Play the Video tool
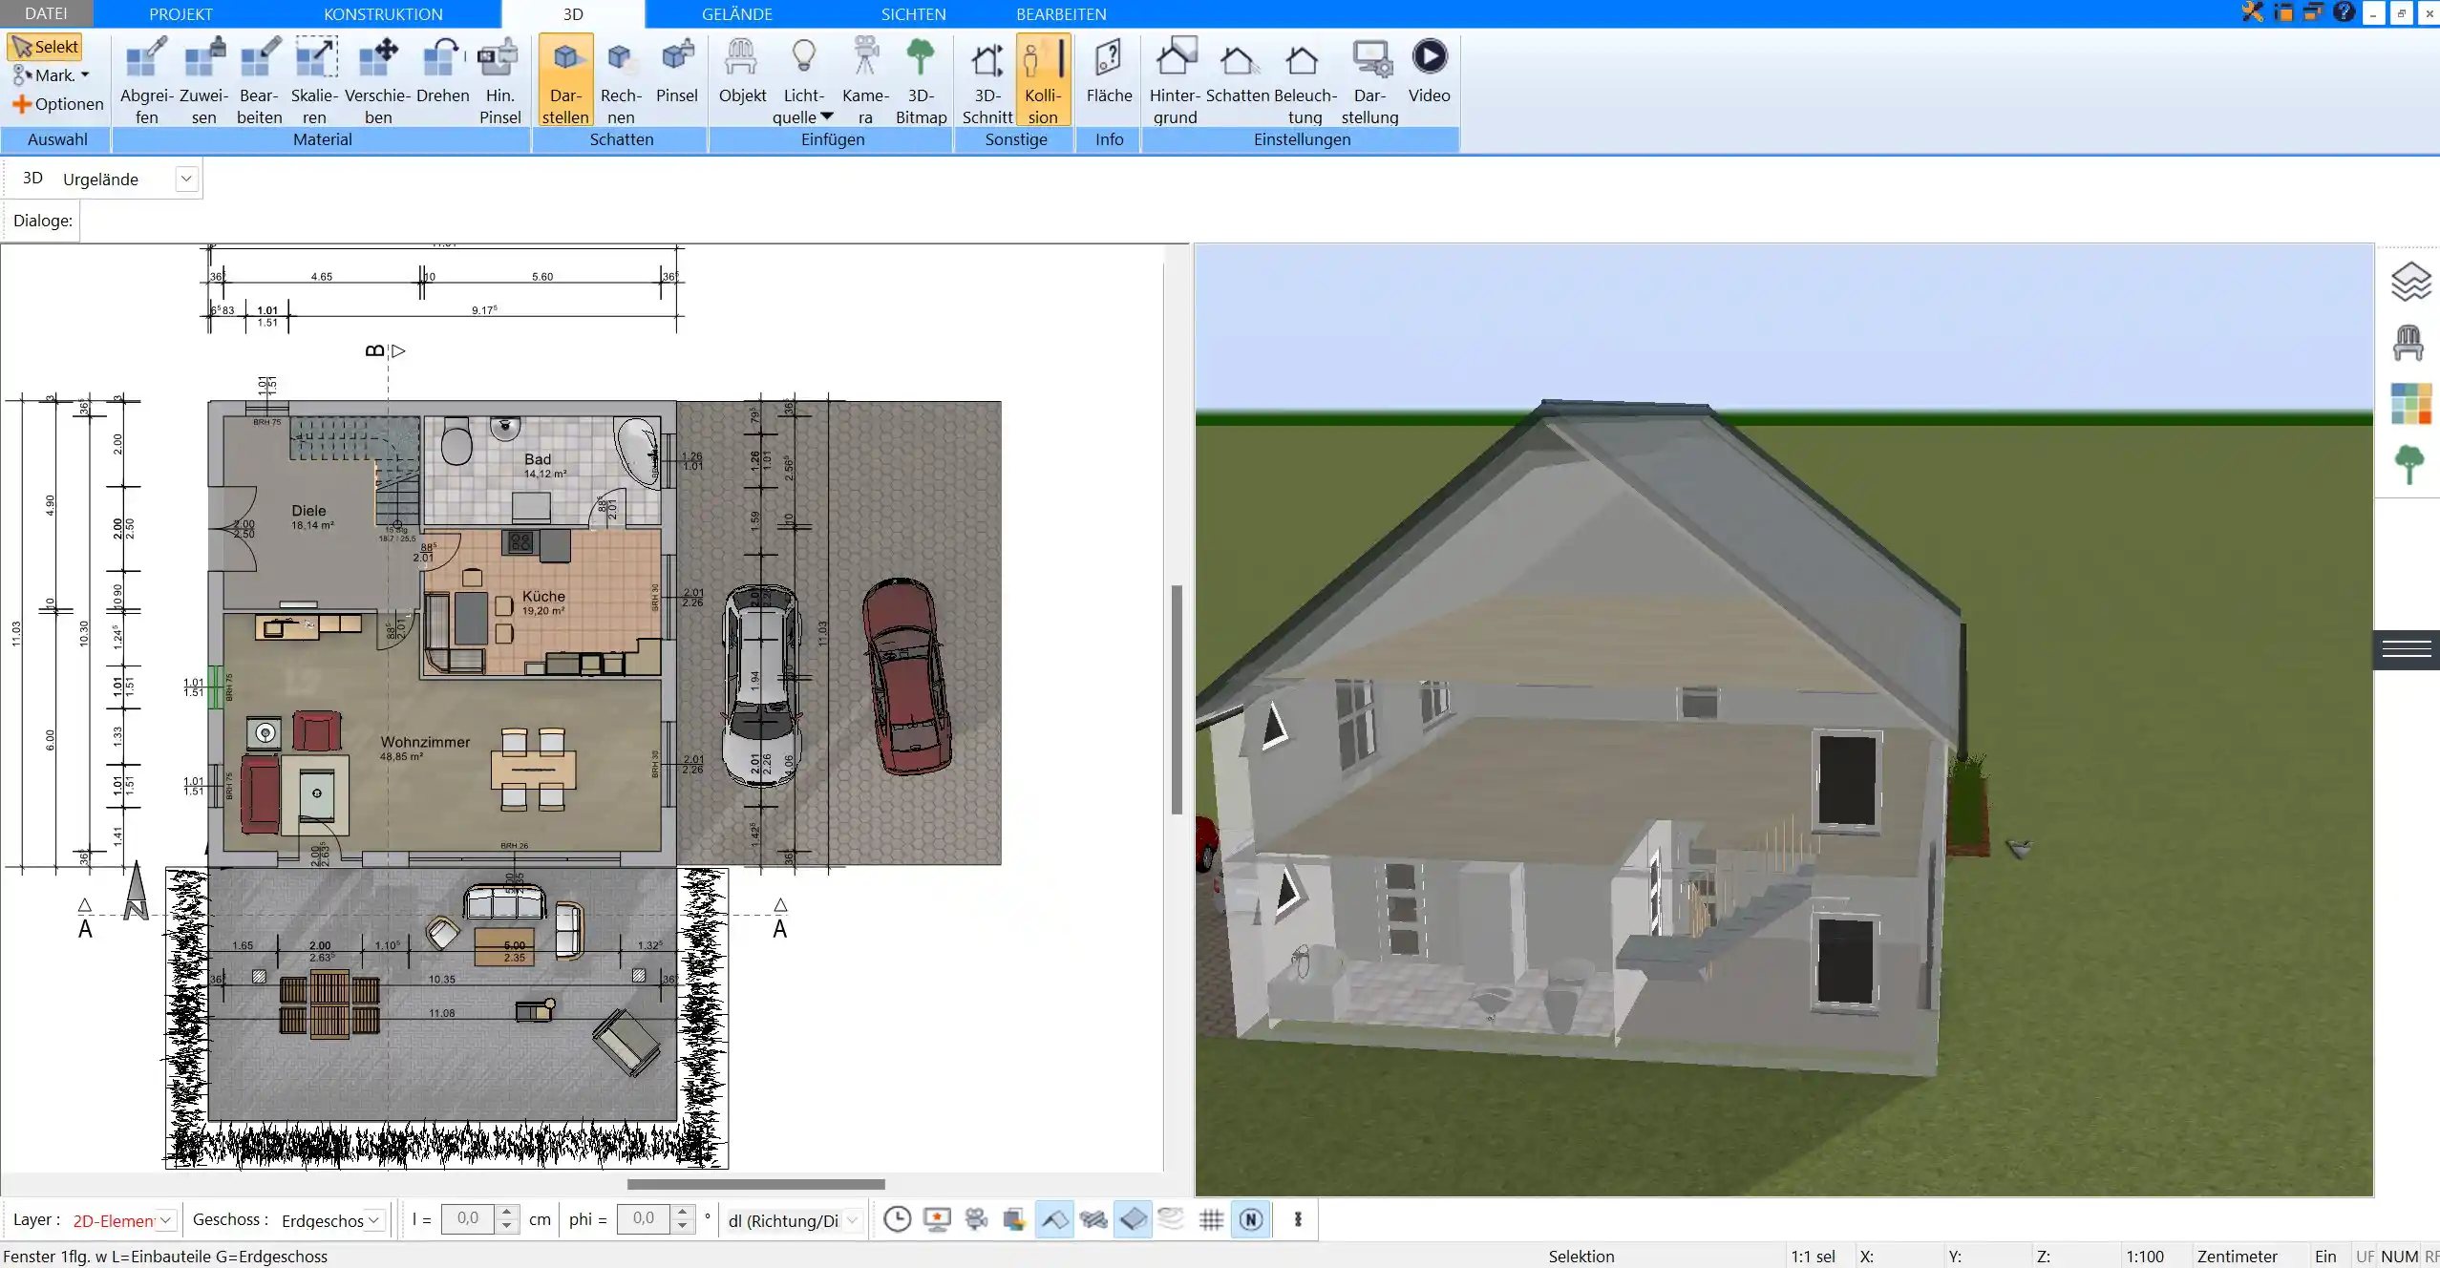 coord(1429,73)
